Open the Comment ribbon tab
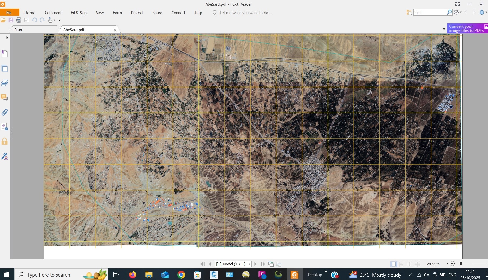488x280 pixels. (53, 13)
